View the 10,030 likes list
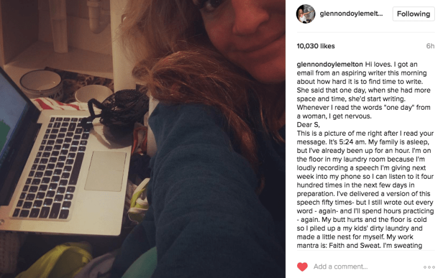The width and height of the screenshot is (443, 278). click(315, 46)
